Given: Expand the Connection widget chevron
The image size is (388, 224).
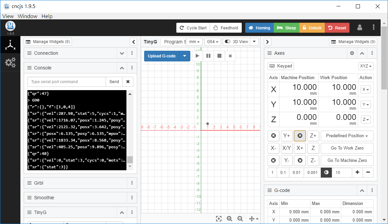Looking at the screenshot, I should (x=122, y=53).
